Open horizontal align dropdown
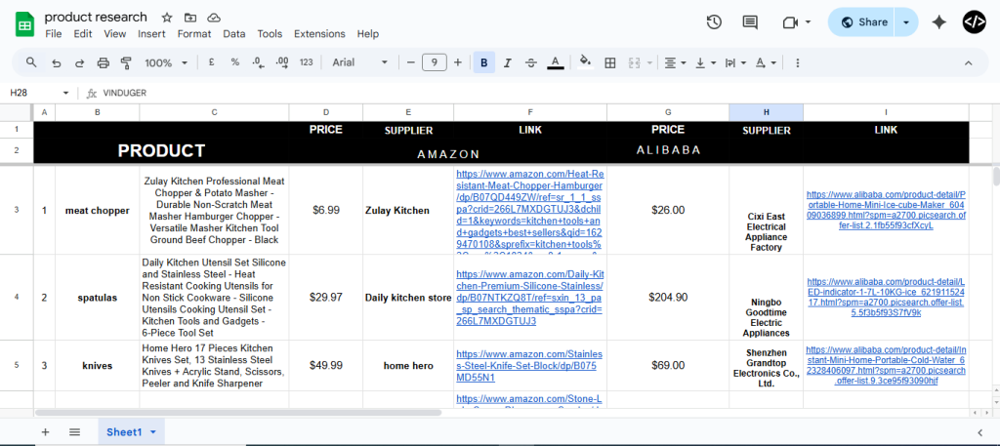Screen dimensions: 1000x446 pos(675,62)
